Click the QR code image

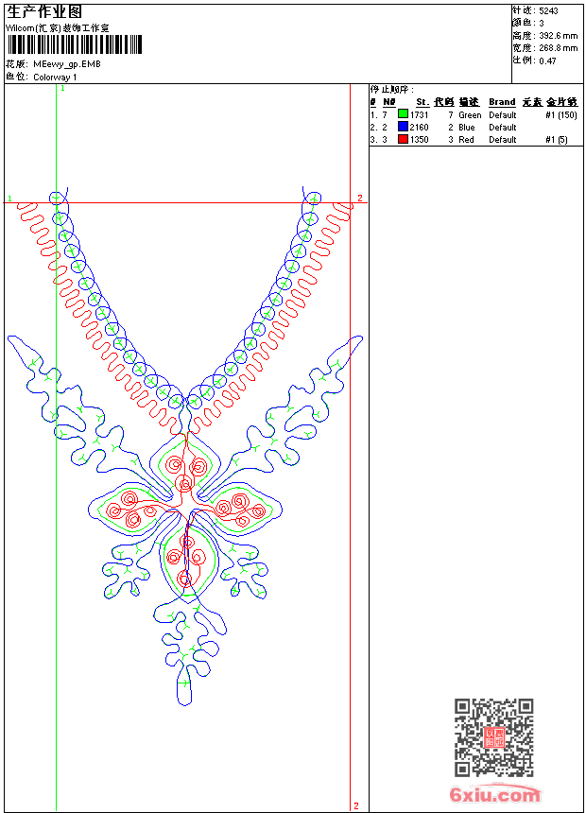pyautogui.click(x=494, y=737)
